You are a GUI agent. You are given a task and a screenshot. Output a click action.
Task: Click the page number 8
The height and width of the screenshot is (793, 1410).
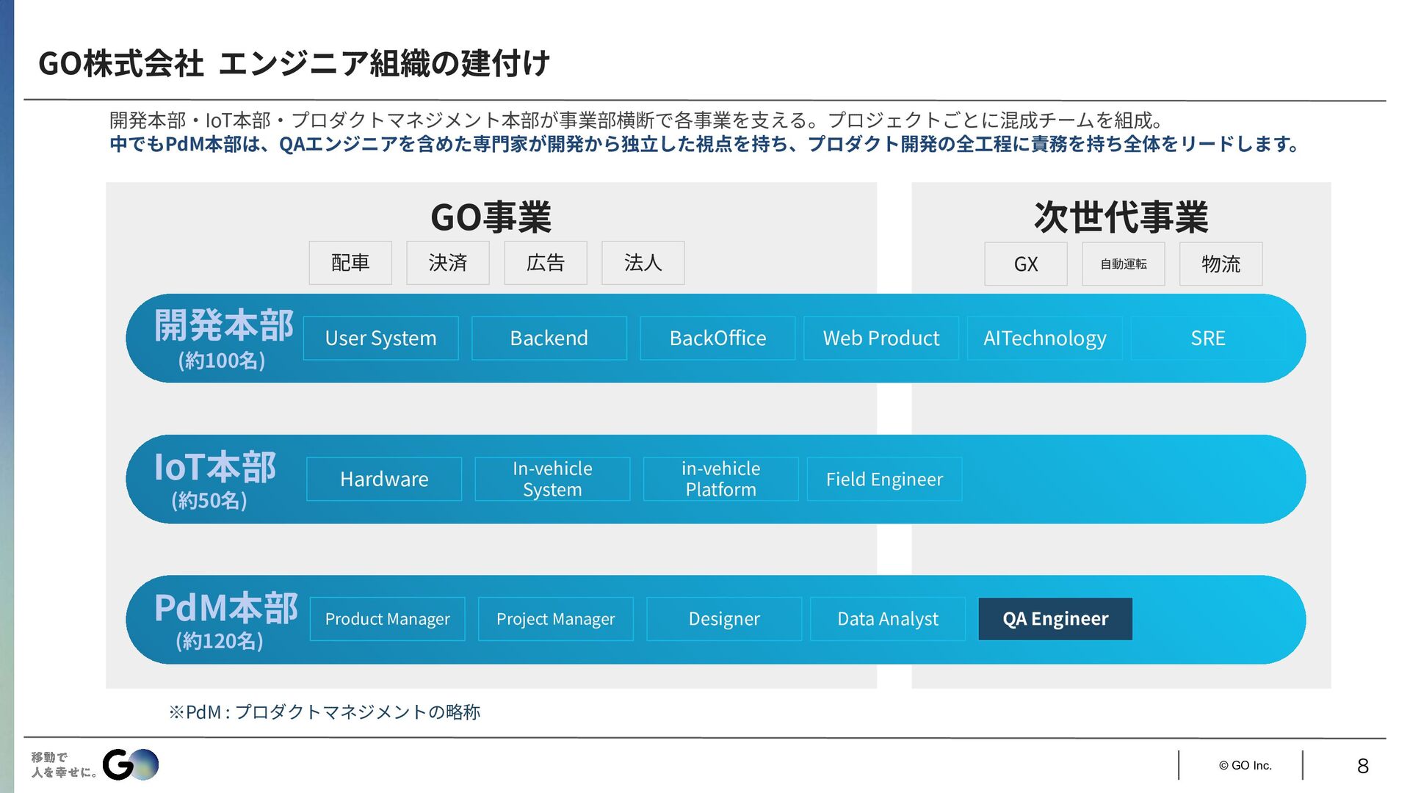click(x=1362, y=766)
